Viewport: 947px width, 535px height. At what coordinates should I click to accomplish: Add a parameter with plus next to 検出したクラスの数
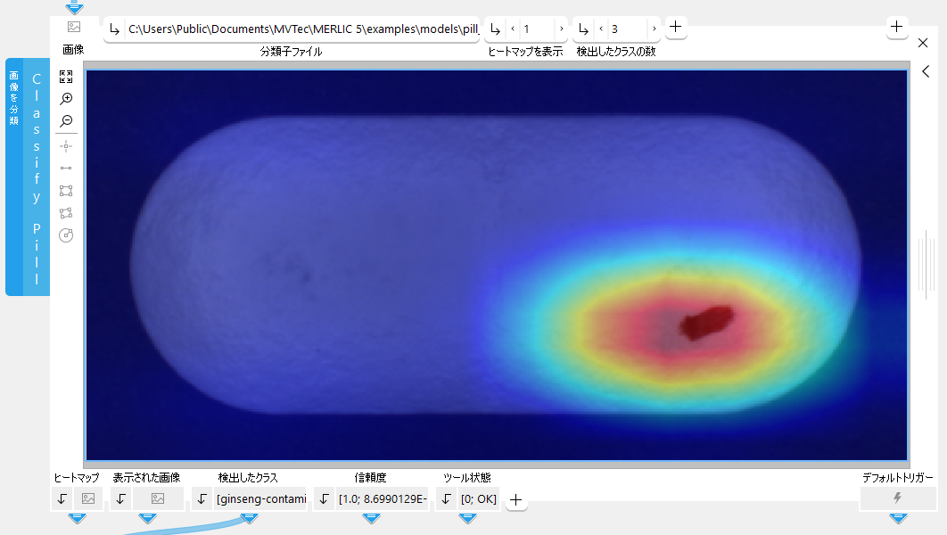[676, 28]
